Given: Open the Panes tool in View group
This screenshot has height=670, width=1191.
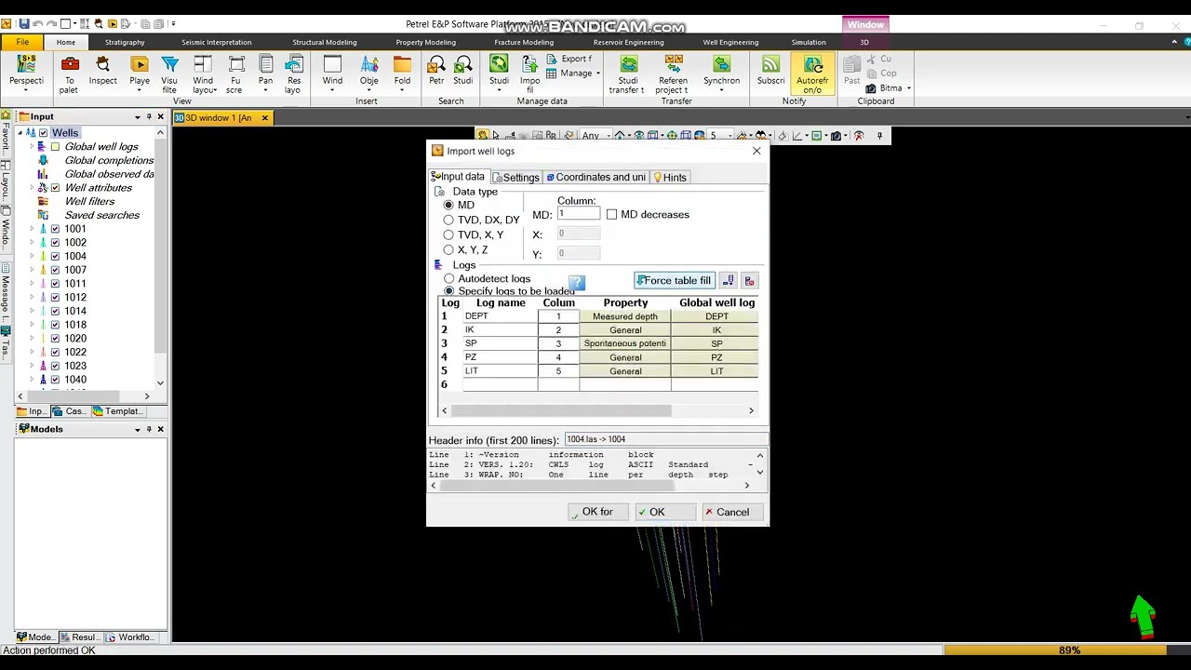Looking at the screenshot, I should point(265,74).
